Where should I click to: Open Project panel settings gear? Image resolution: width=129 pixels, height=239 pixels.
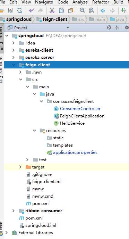point(127,27)
